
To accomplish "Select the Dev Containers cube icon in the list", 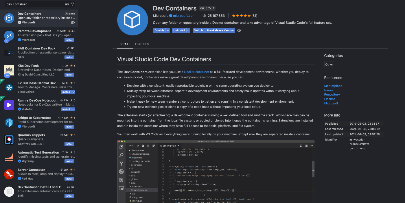I will pos(9,18).
